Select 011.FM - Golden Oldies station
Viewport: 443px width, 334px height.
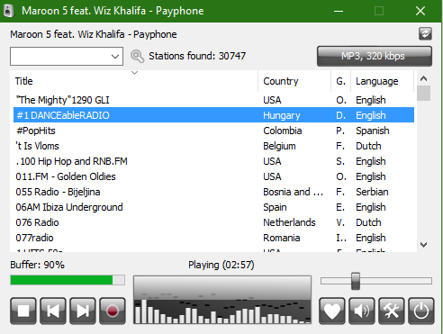(x=213, y=176)
